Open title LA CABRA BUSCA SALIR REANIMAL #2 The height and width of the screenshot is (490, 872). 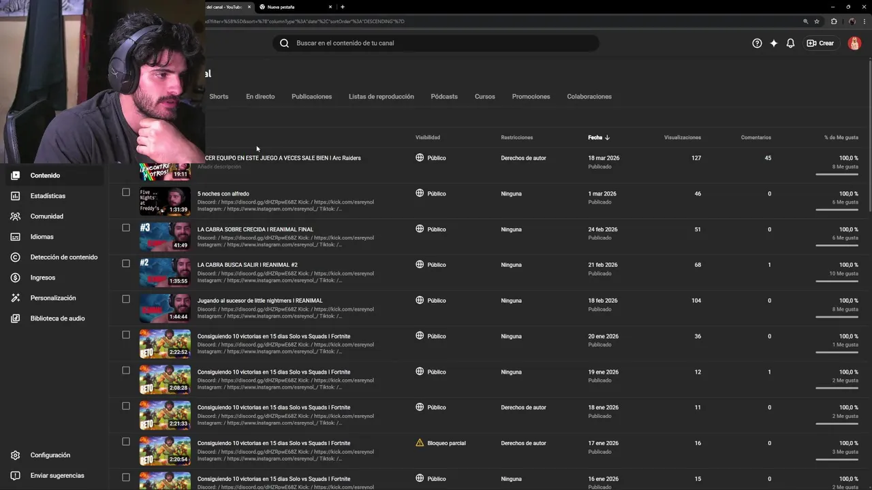(247, 265)
